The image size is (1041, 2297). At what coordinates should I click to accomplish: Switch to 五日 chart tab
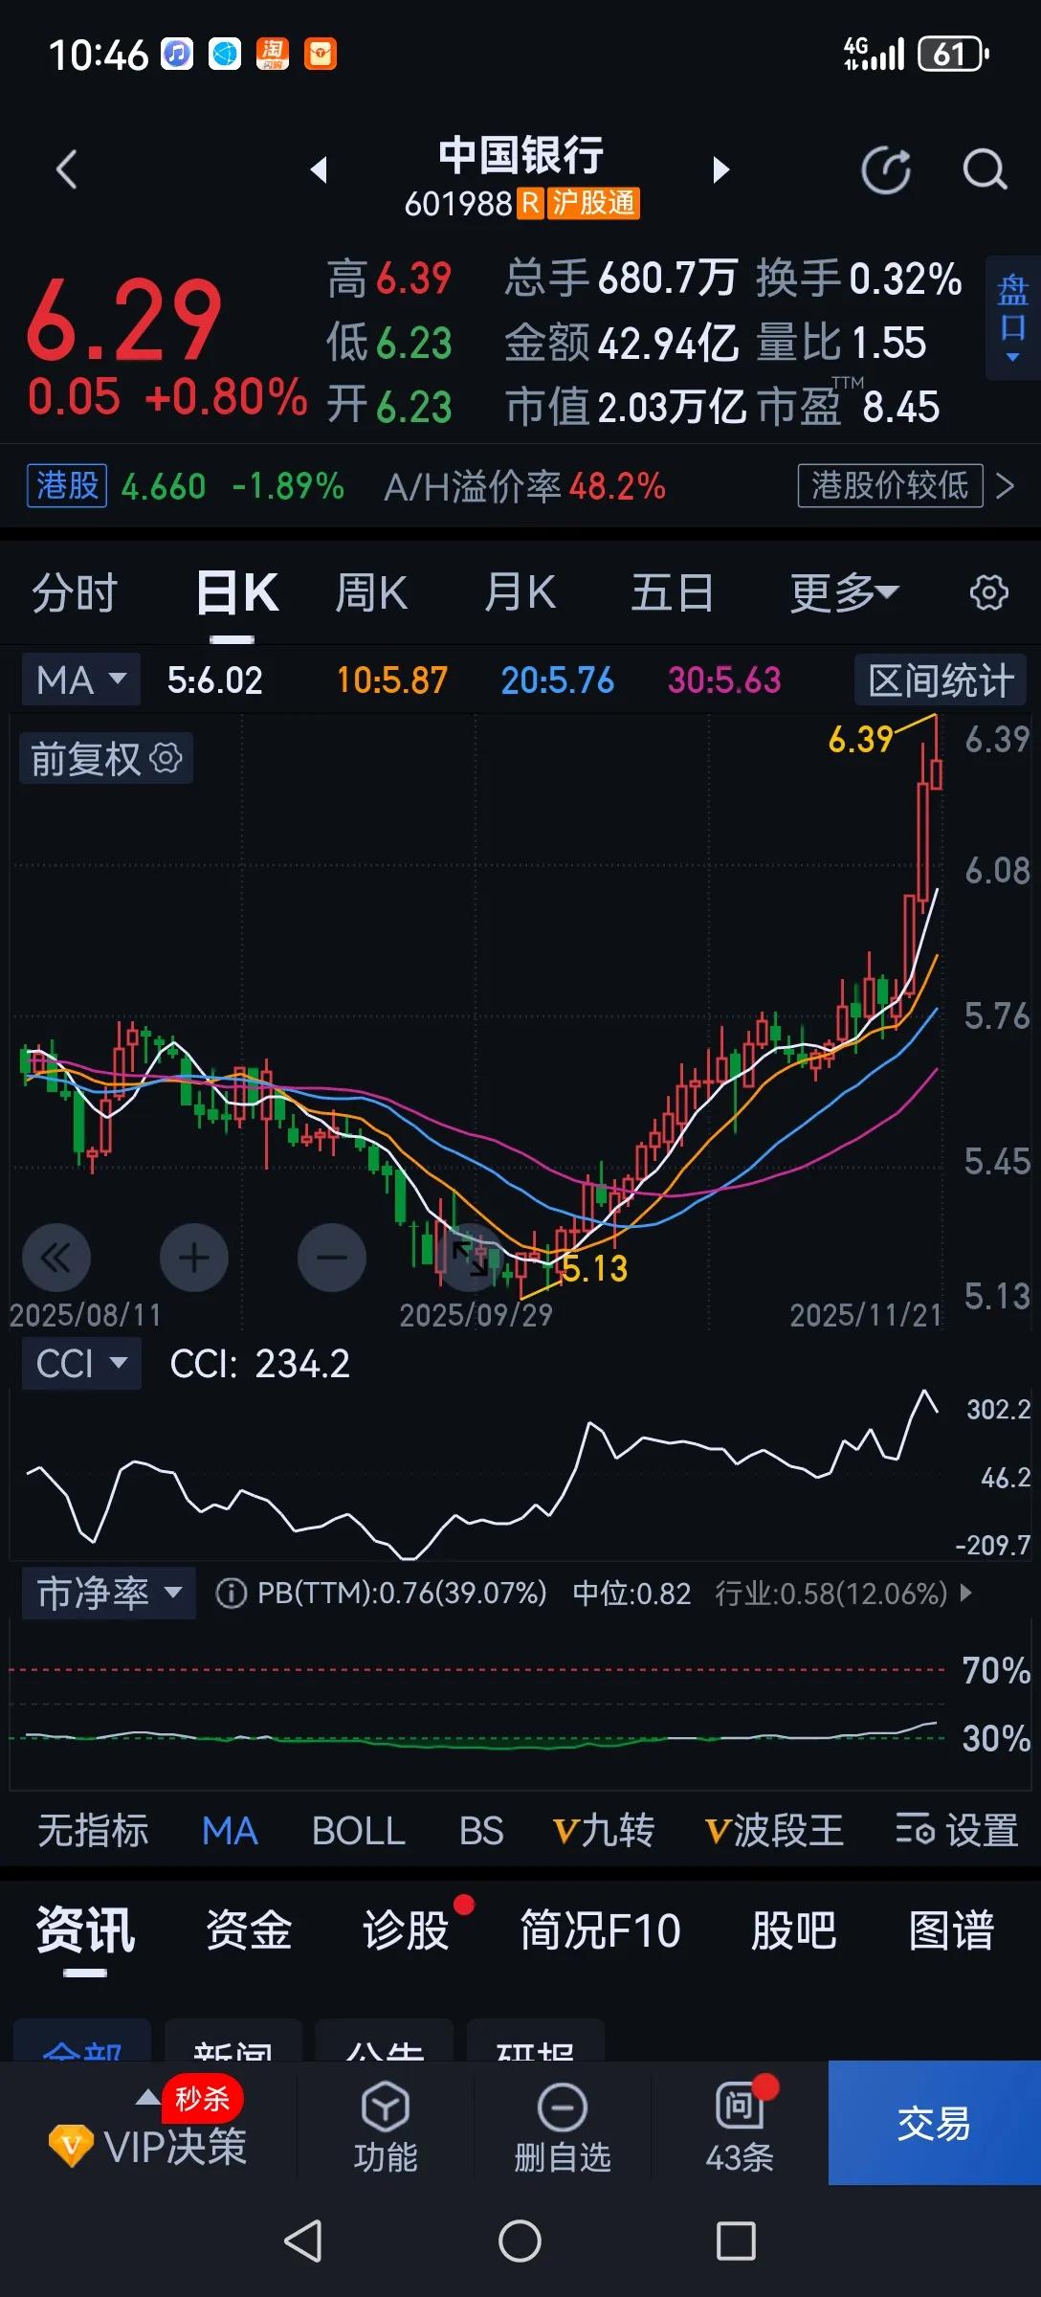672,592
